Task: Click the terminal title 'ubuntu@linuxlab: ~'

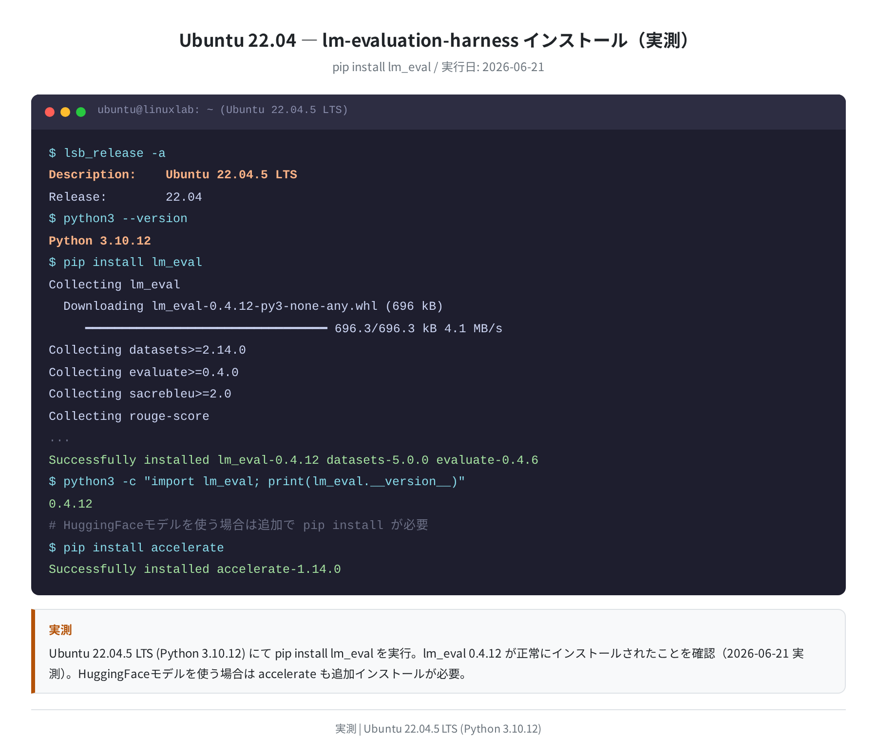Action: [223, 110]
